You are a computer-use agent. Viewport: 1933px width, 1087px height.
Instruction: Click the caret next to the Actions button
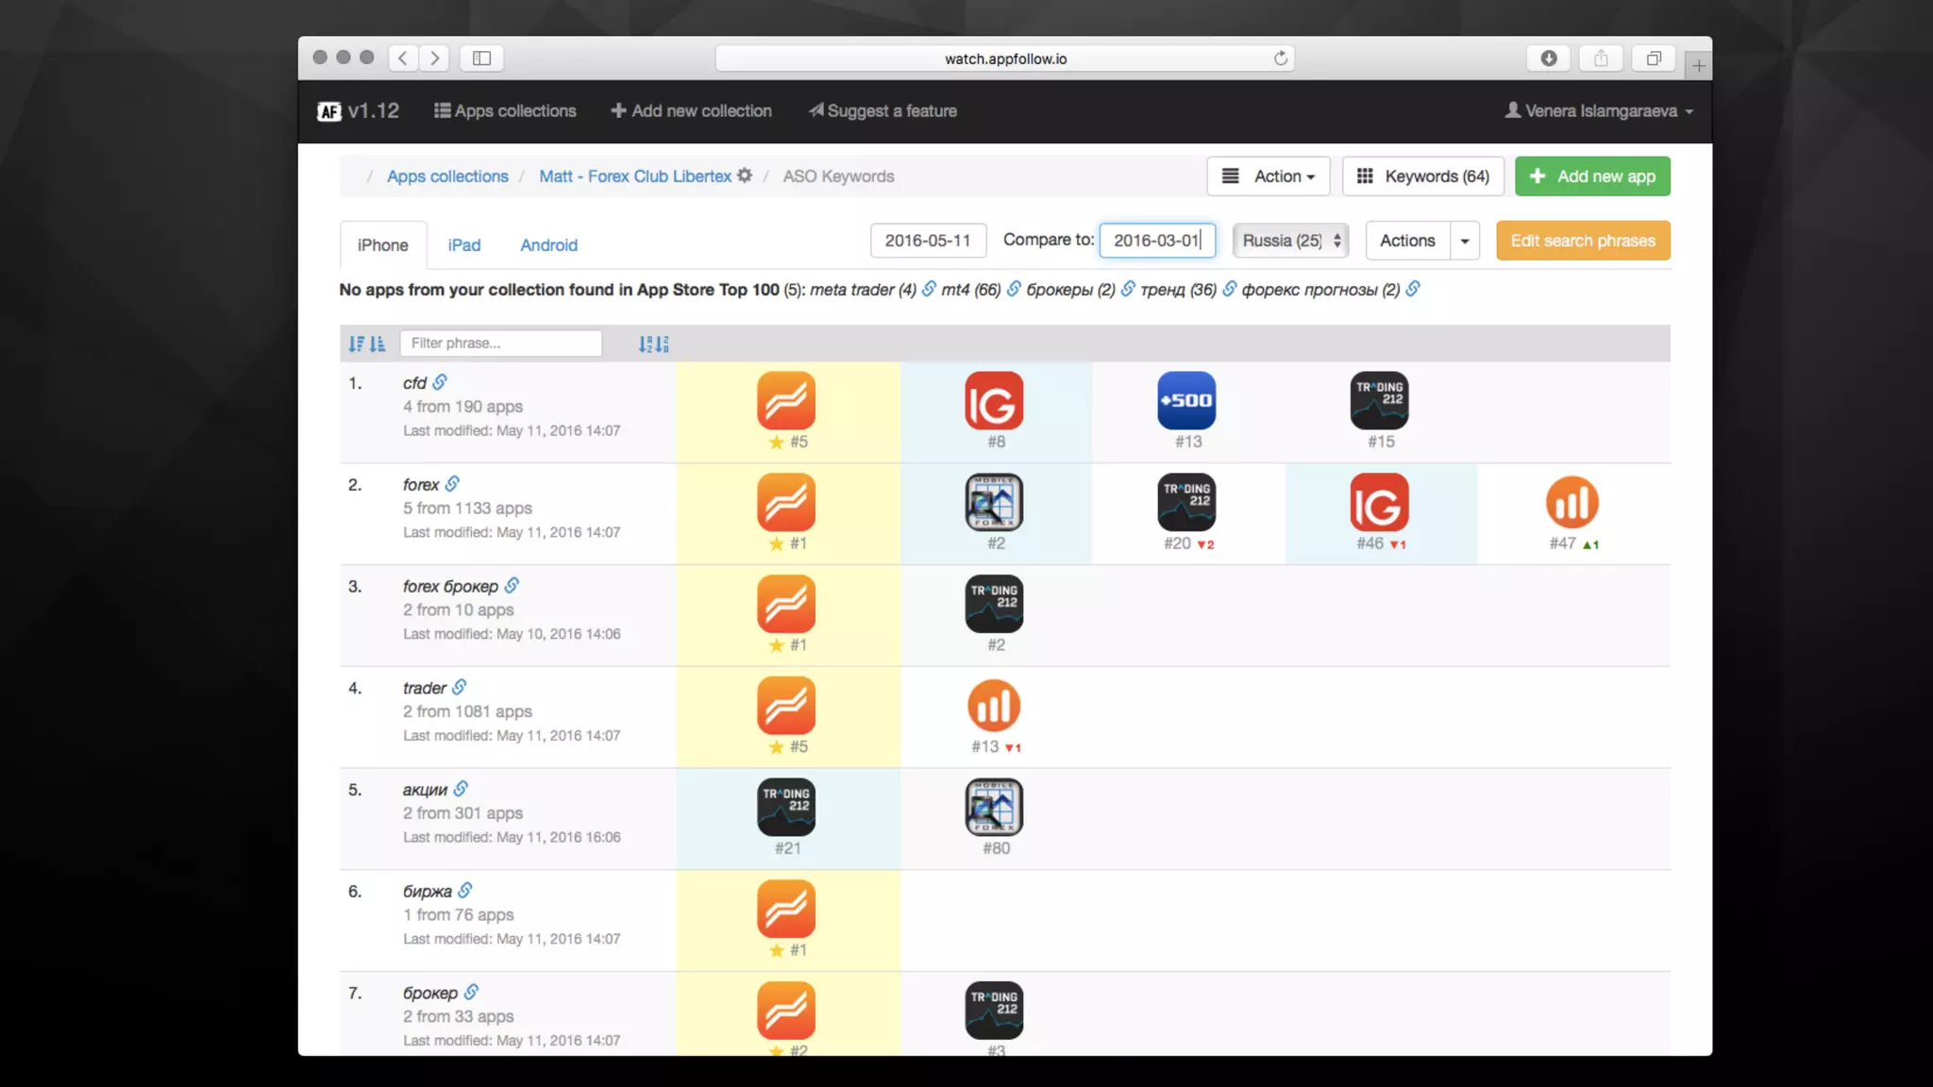pos(1465,241)
